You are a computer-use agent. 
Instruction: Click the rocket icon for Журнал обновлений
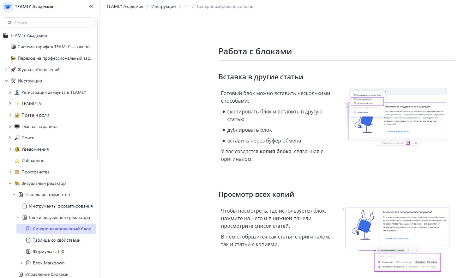click(13, 69)
